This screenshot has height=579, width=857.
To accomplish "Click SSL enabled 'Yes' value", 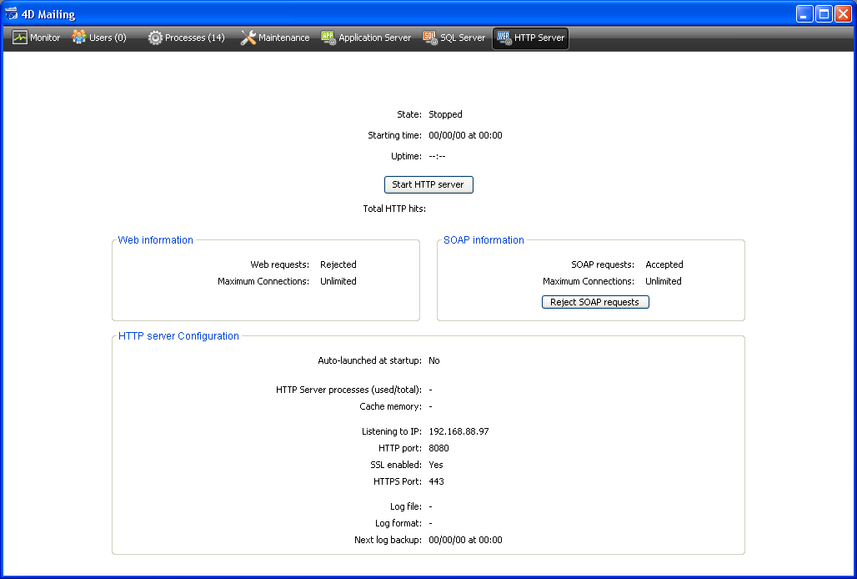I will pyautogui.click(x=436, y=465).
